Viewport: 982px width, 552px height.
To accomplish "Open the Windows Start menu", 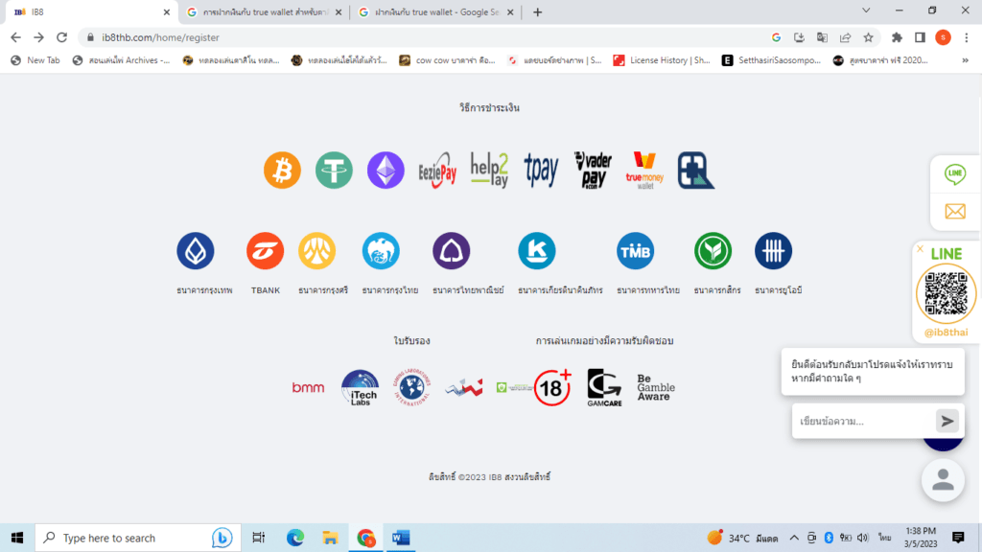I will coord(17,538).
